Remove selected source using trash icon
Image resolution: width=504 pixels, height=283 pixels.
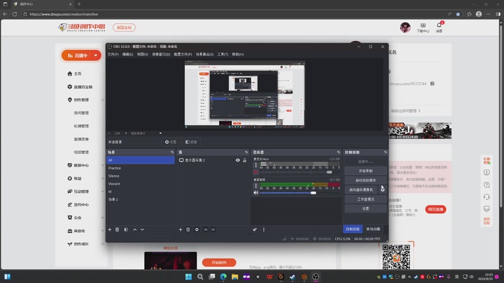coord(188,230)
